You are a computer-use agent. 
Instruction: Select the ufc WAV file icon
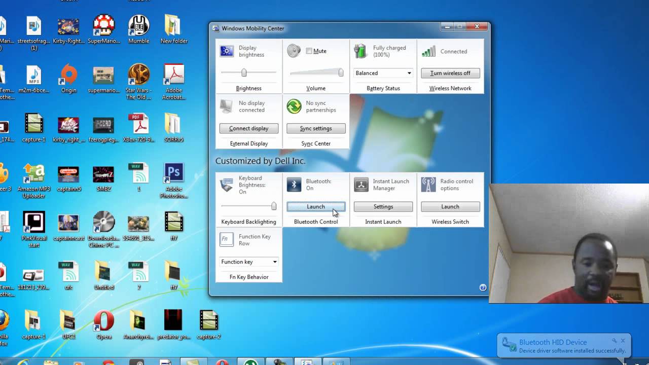(68, 276)
